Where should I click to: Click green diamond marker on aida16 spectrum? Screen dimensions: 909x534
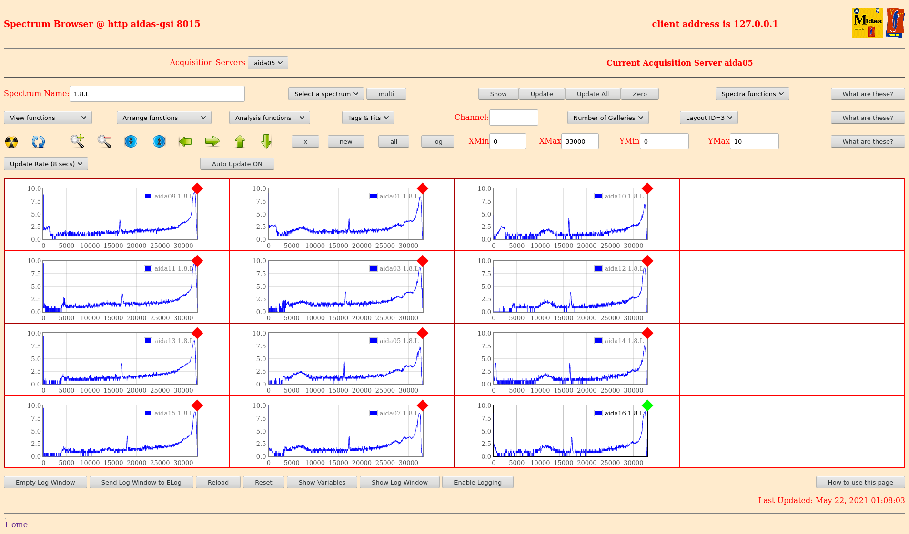pyautogui.click(x=647, y=405)
